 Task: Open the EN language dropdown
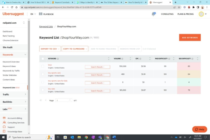coord(33,14)
